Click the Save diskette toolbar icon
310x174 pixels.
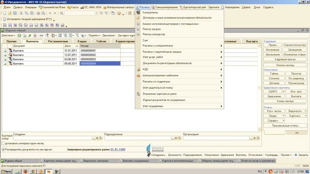15,13
